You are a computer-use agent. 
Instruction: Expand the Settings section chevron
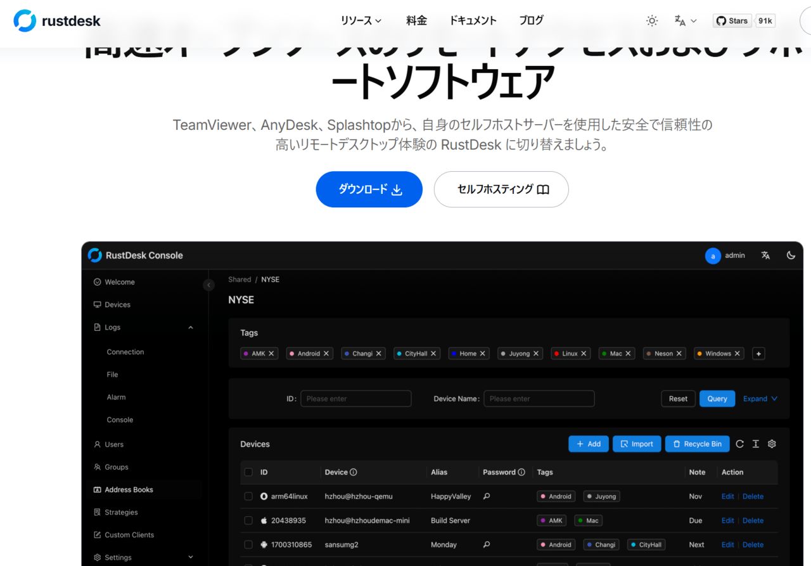(x=191, y=557)
